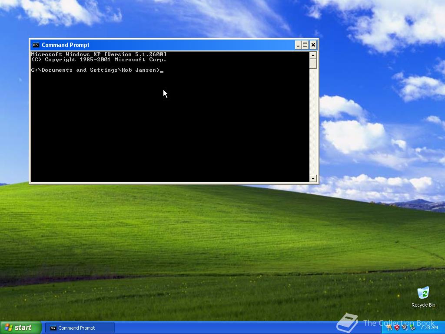This screenshot has width=445, height=334.
Task: Click the 'Microsoft Windows XP [Version 5.1.2600]' line
Action: coord(99,54)
